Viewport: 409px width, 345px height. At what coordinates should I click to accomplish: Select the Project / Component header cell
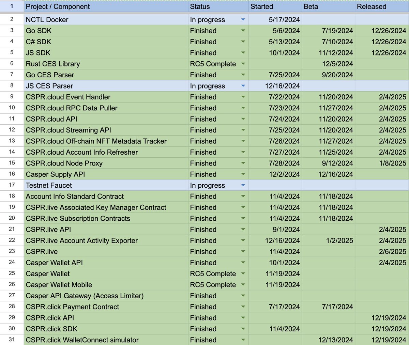pyautogui.click(x=106, y=6)
